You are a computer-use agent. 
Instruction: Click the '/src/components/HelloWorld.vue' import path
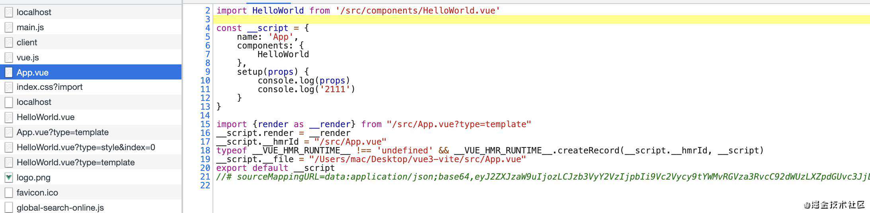(x=417, y=11)
